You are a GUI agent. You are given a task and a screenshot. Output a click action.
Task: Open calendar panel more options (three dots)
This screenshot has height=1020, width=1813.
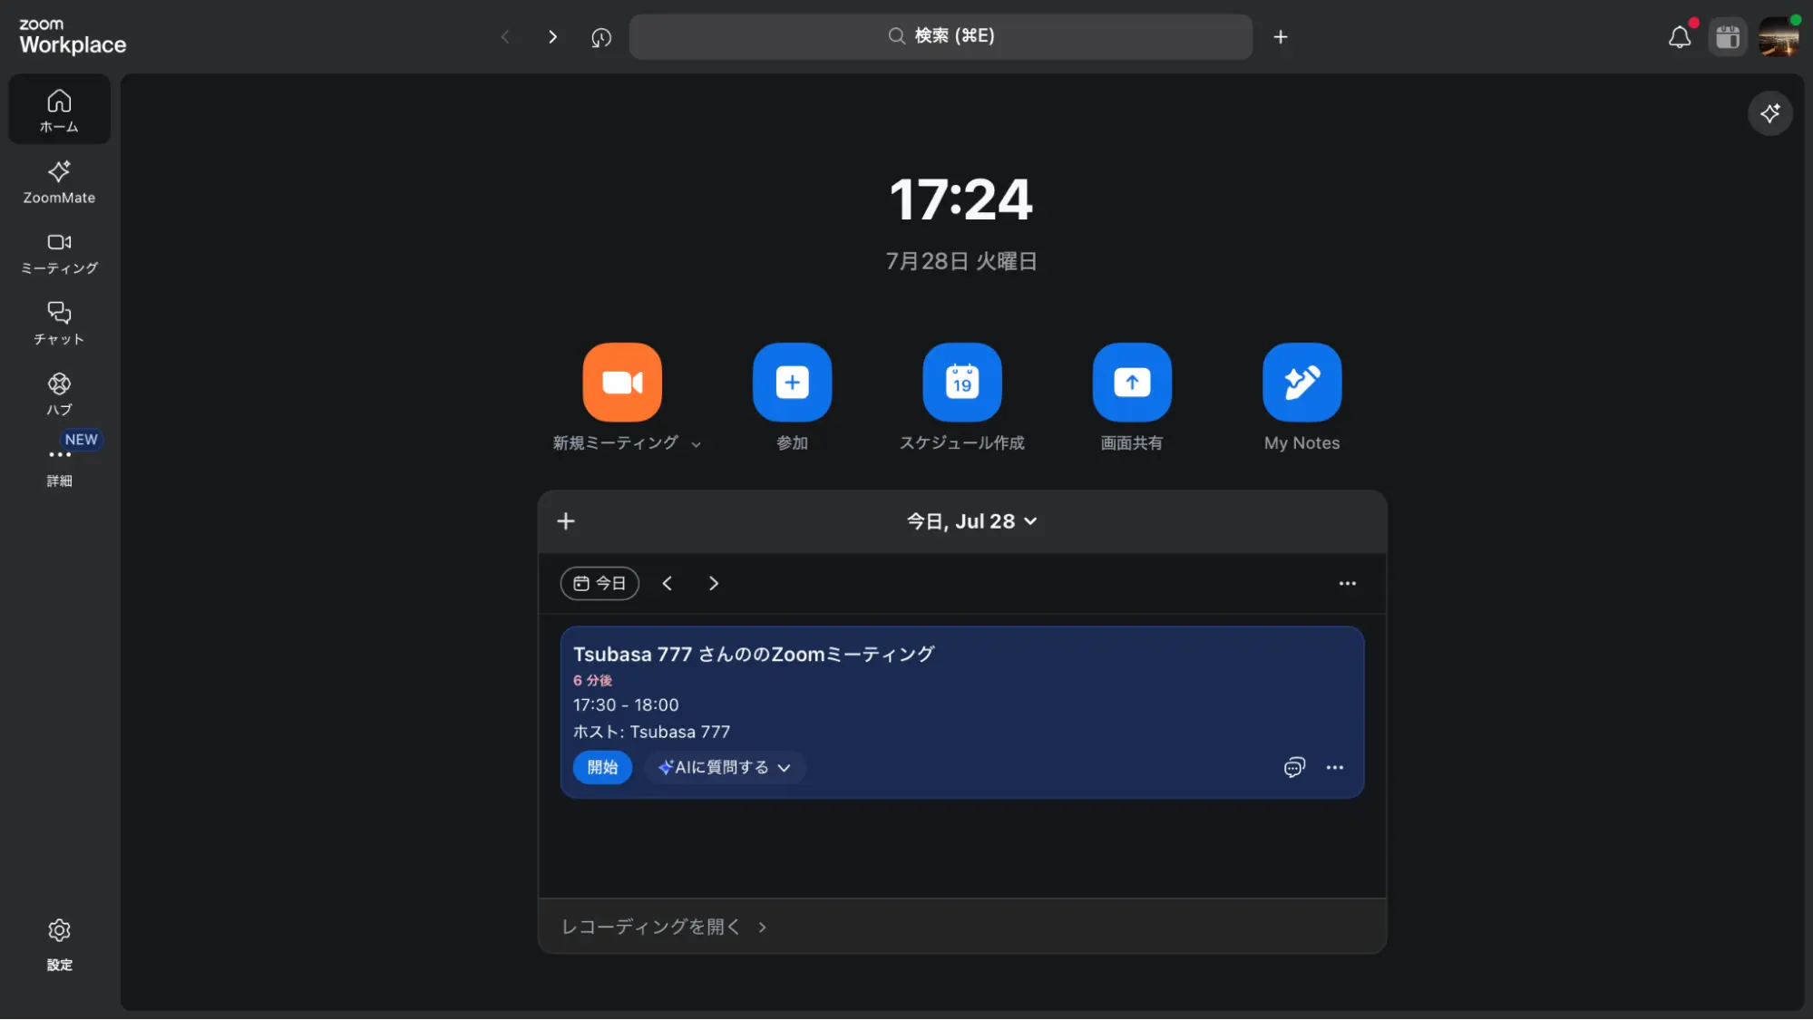[x=1347, y=583]
